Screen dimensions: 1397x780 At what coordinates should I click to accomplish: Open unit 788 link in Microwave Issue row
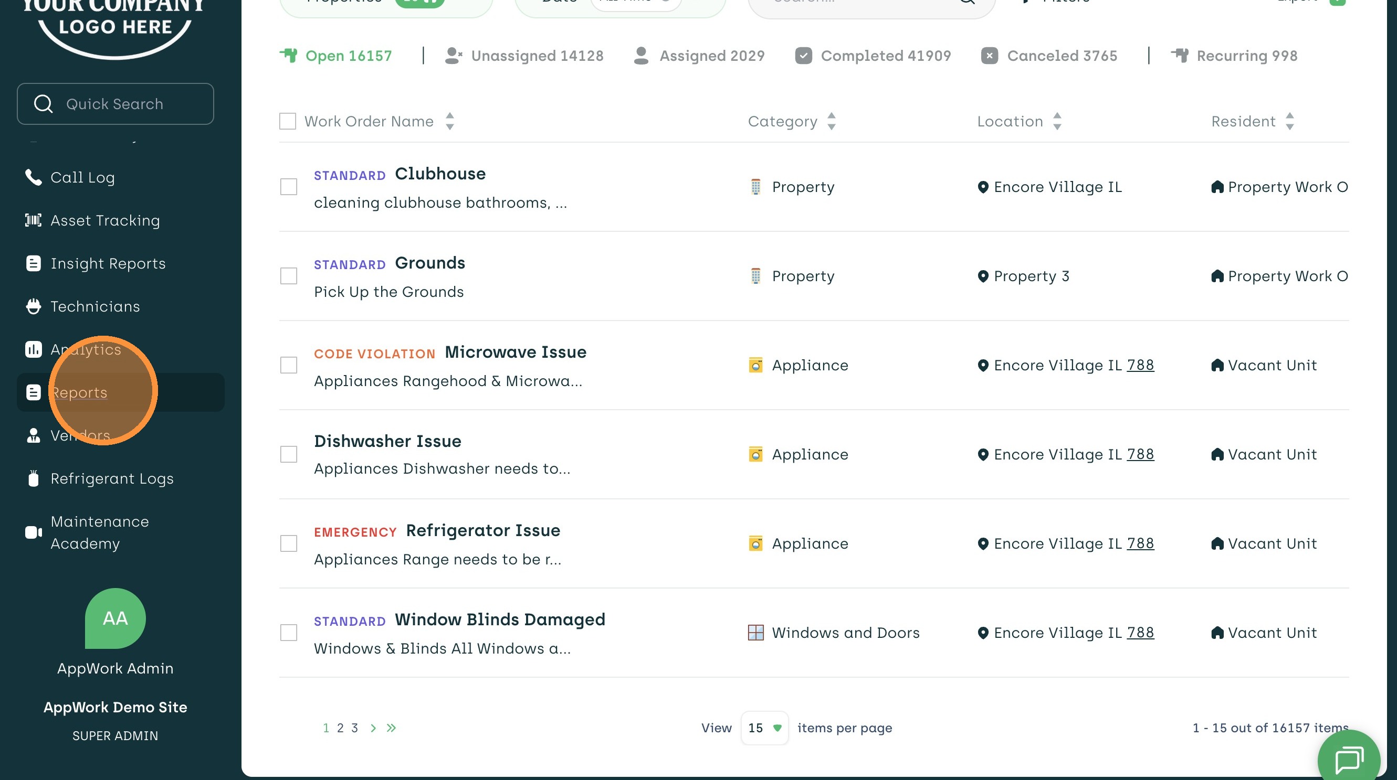click(x=1140, y=365)
